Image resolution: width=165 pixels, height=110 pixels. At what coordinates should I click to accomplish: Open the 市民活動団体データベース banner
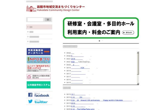[x=38, y=52]
